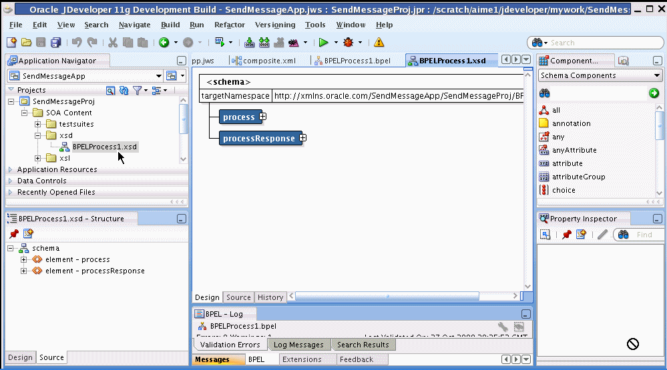Screen dimensions: 667x370
Task: Open the Run button dropdown arrow
Action: pos(336,43)
